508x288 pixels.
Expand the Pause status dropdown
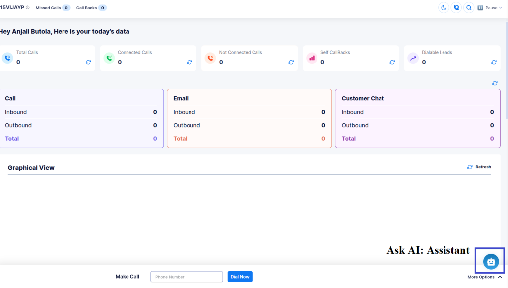tap(490, 8)
